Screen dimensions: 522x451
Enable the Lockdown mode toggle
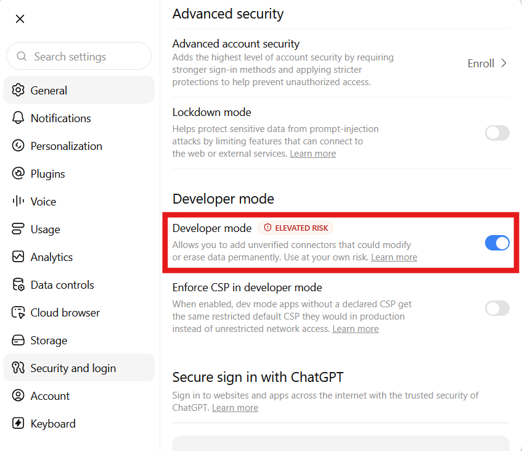(497, 133)
